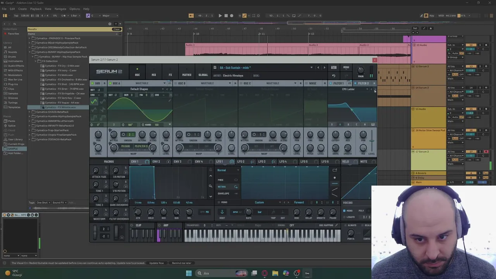The width and height of the screenshot is (496, 279).
Task: Open the Plug-Ins library category
Action: click(13, 84)
